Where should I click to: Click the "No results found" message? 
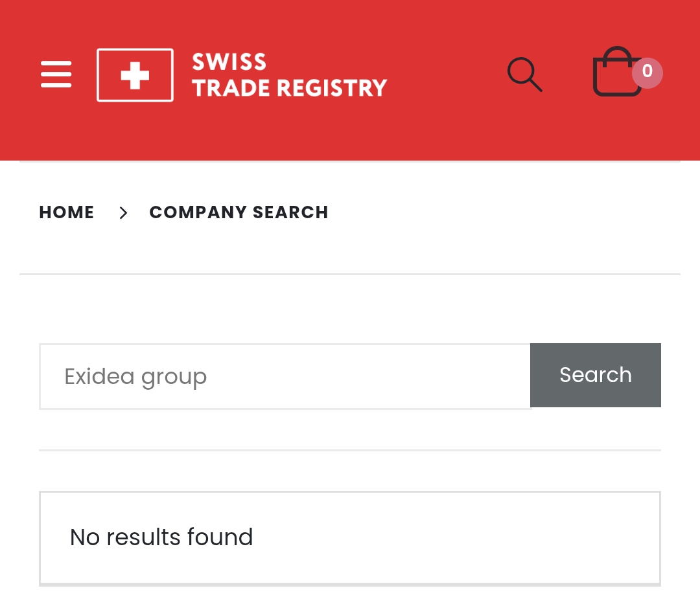click(x=161, y=537)
